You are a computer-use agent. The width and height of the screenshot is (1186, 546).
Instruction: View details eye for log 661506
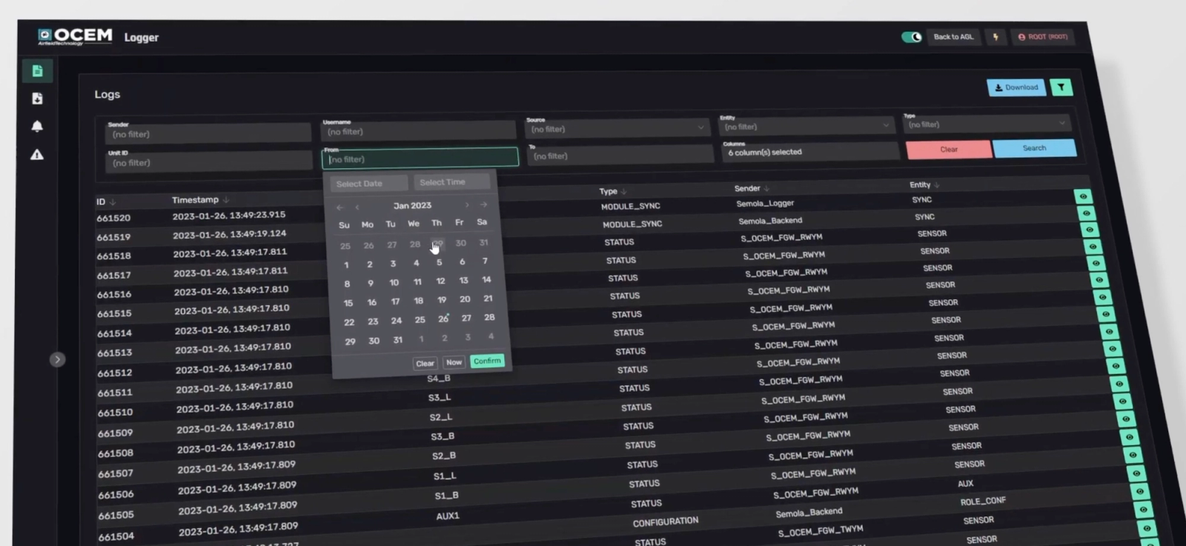pyautogui.click(x=1130, y=437)
